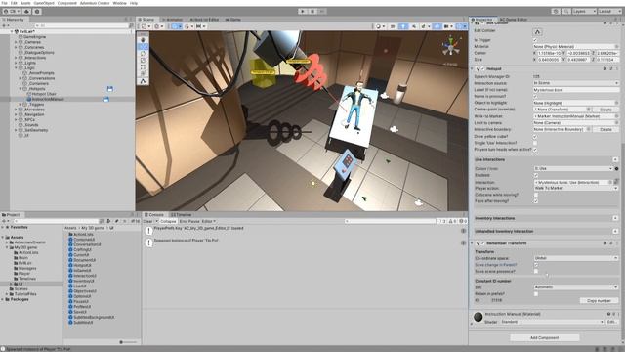Toggle the Is Trigger checkbox

point(535,40)
